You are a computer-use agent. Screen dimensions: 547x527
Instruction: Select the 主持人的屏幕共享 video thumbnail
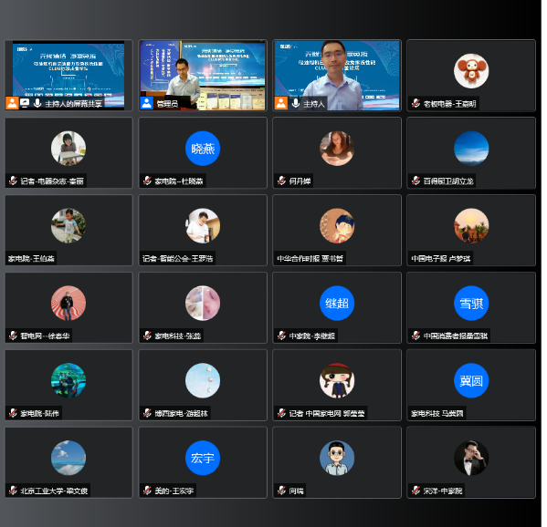68,76
